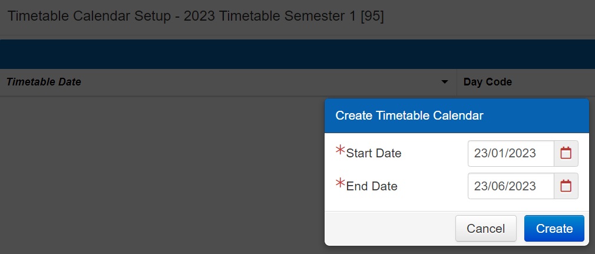Click the End Date label text
This screenshot has width=595, height=254.
click(372, 186)
